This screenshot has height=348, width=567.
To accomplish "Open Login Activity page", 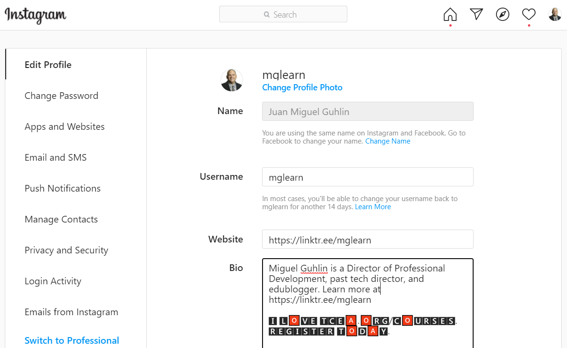I will click(x=53, y=281).
